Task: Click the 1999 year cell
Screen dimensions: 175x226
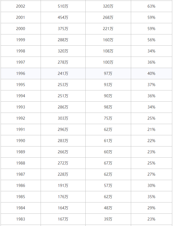Action: coord(20,40)
